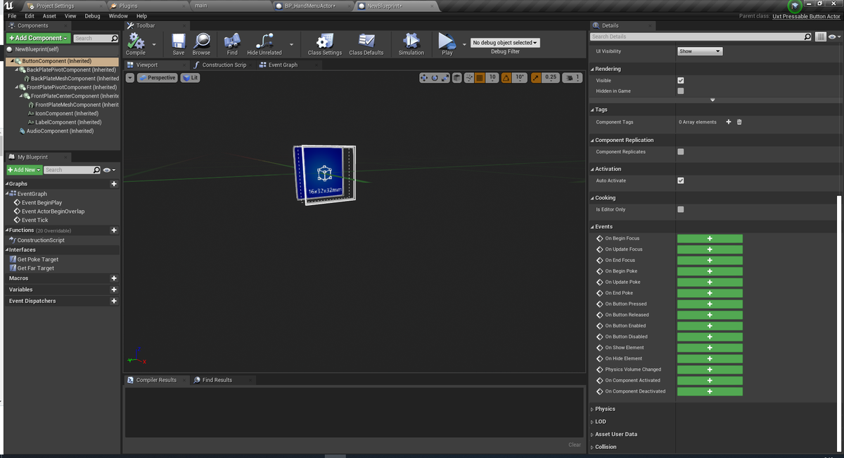
Task: Click the green Add Component button
Action: point(38,38)
